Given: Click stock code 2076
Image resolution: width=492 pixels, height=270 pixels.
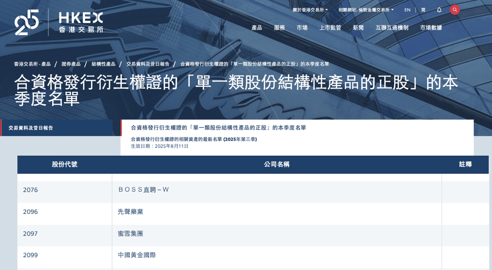Looking at the screenshot, I should click(30, 190).
